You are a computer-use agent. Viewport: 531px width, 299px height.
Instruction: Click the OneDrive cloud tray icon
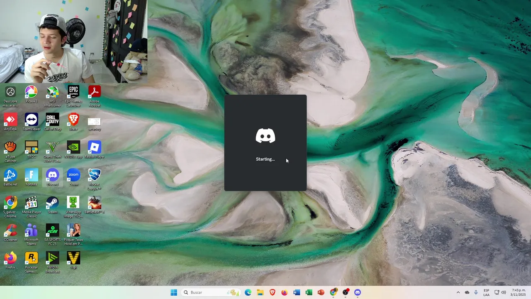tap(467, 292)
